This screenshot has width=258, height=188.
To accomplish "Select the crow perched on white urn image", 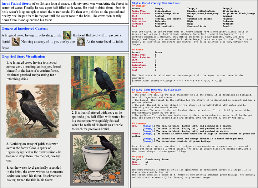I will [x=97, y=155].
